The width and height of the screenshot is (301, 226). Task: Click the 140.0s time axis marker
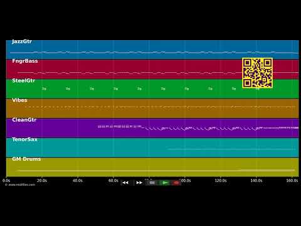click(x=256, y=180)
